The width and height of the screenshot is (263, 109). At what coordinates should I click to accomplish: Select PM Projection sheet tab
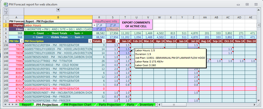(47, 105)
